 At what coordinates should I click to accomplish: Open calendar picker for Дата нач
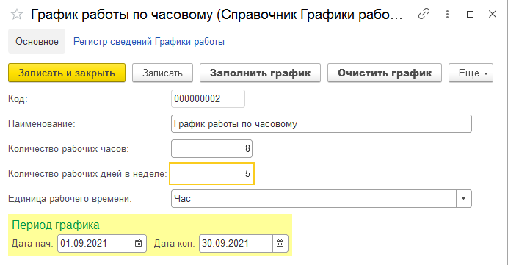pos(139,243)
